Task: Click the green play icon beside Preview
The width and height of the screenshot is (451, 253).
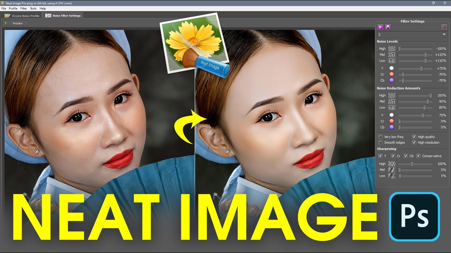Action: point(6,23)
